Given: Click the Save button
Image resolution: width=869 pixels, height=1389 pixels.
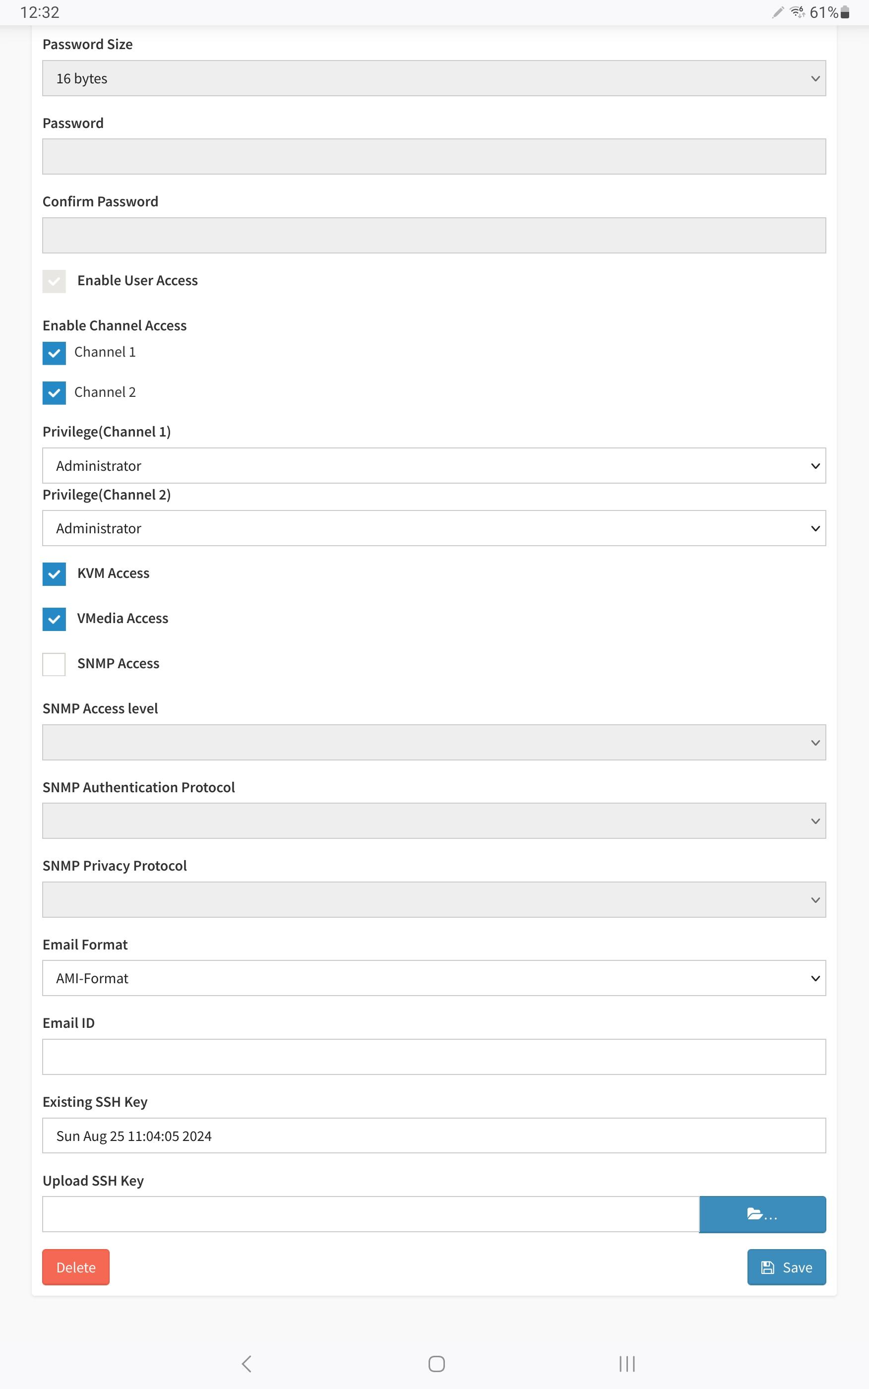Looking at the screenshot, I should (x=786, y=1267).
